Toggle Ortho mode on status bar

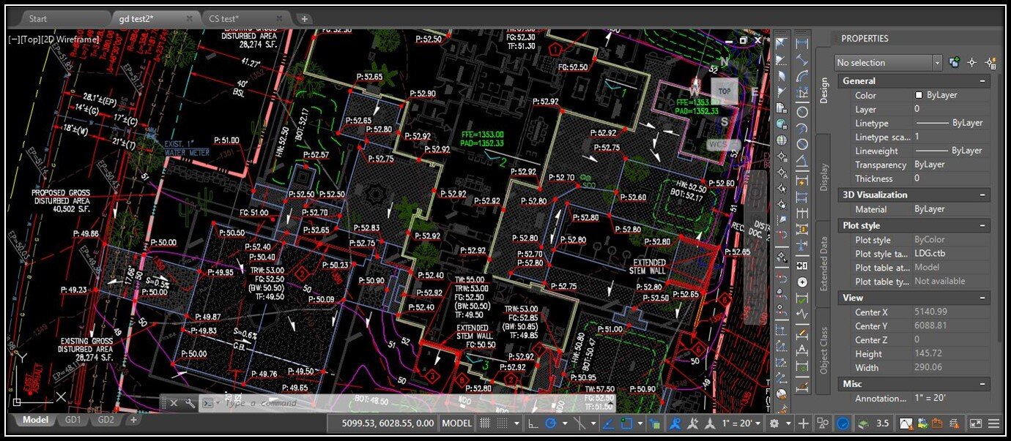click(x=533, y=423)
